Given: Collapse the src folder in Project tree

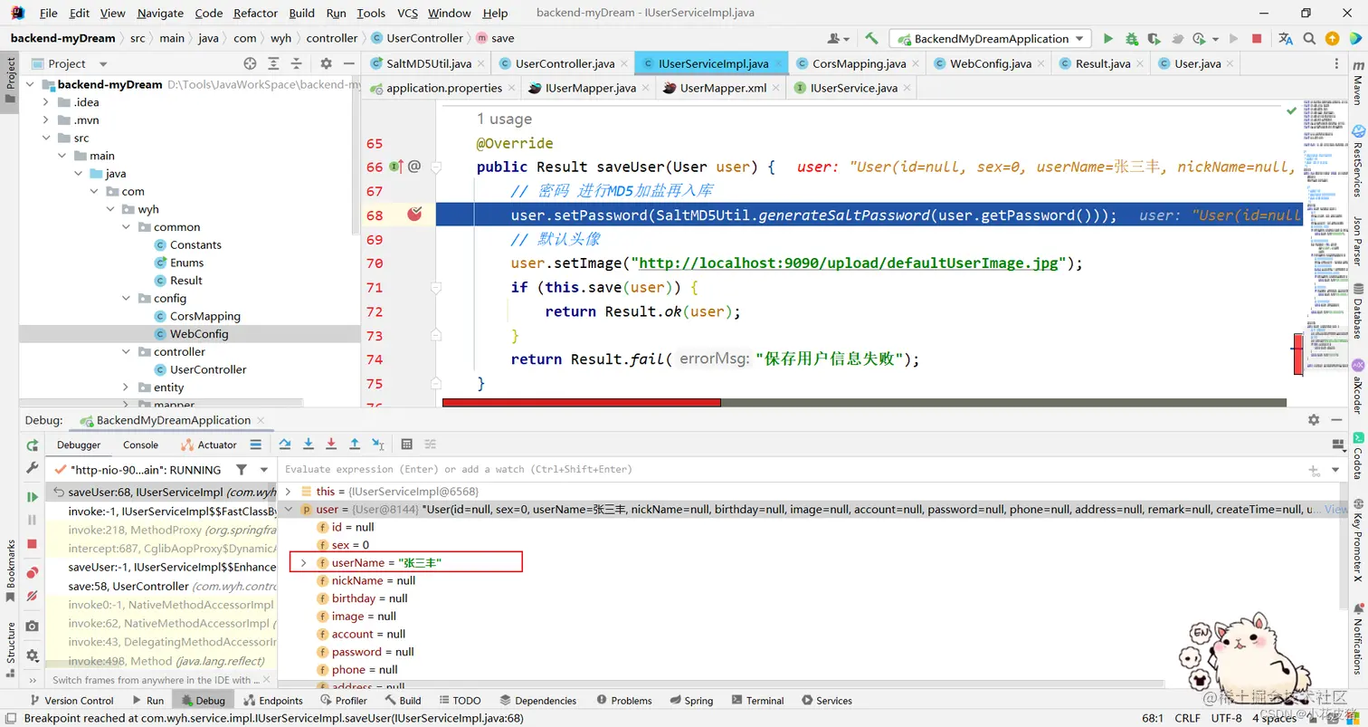Looking at the screenshot, I should click(46, 137).
